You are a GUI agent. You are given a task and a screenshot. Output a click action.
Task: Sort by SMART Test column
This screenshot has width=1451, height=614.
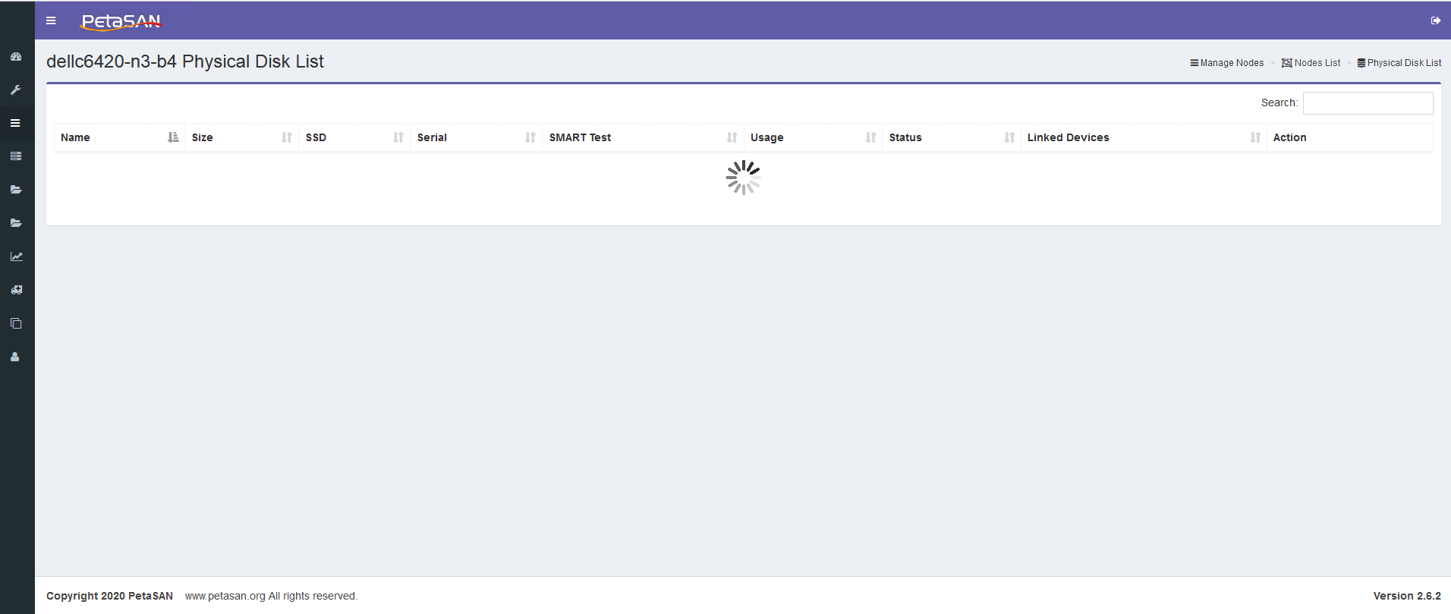pyautogui.click(x=643, y=137)
